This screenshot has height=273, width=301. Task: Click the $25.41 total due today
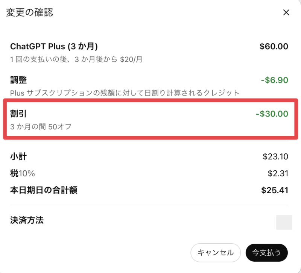275,190
